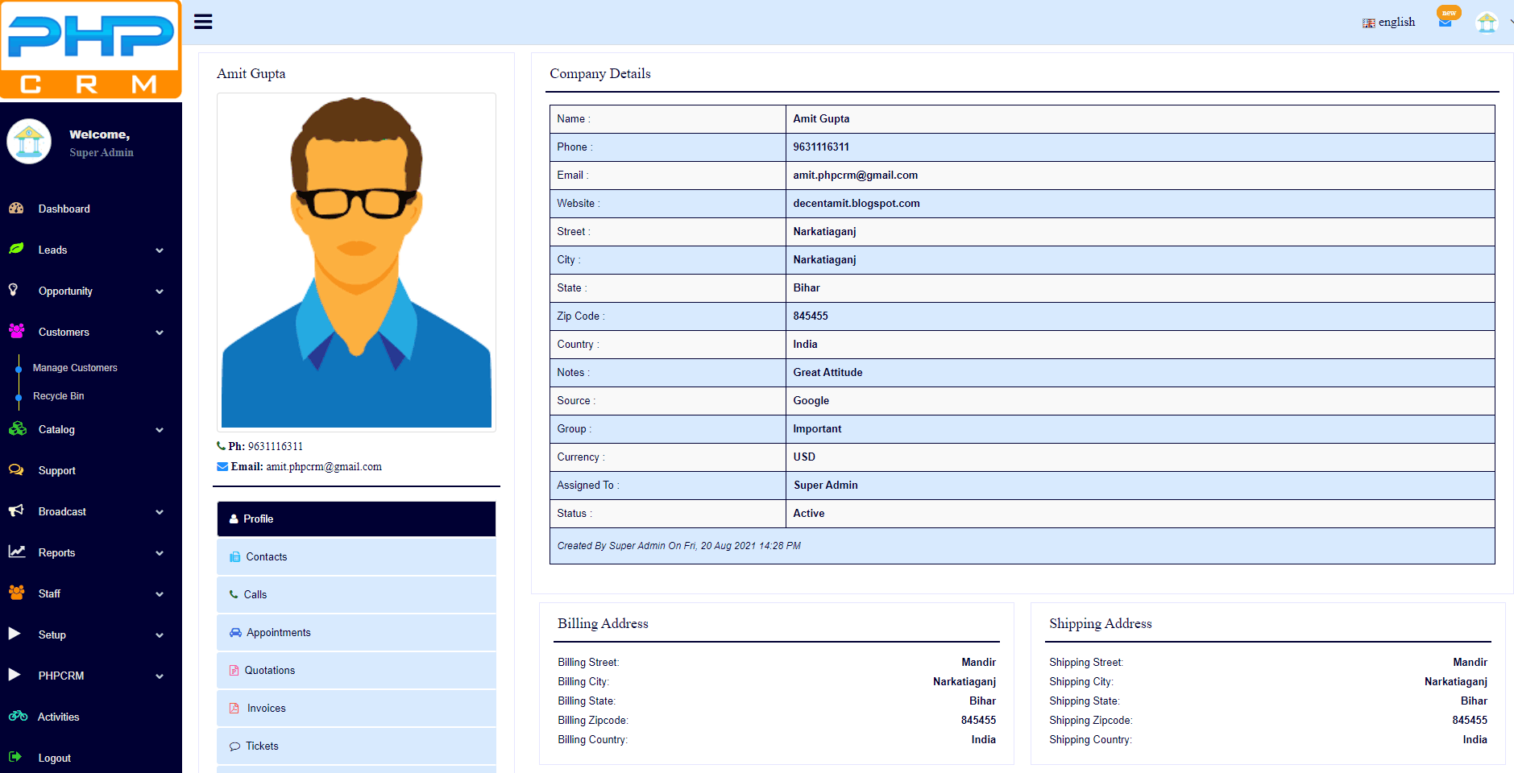The image size is (1514, 773).
Task: Expand the Staff menu chevron
Action: click(x=160, y=594)
